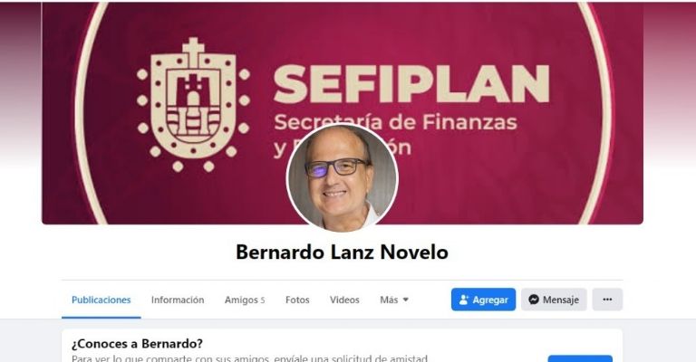
Task: Click the shield emblem on the cover
Action: [193, 105]
